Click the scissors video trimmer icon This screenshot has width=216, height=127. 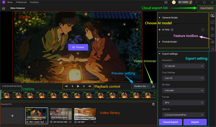[153, 86]
